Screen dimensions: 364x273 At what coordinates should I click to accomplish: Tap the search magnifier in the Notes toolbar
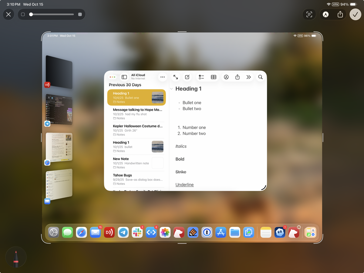click(x=260, y=77)
